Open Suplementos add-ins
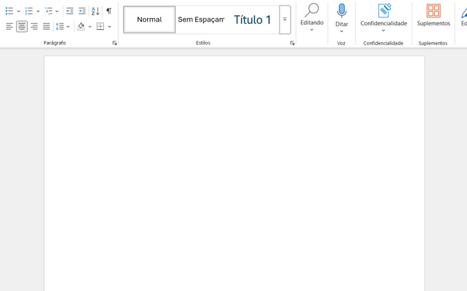Image resolution: width=467 pixels, height=291 pixels. point(433,15)
